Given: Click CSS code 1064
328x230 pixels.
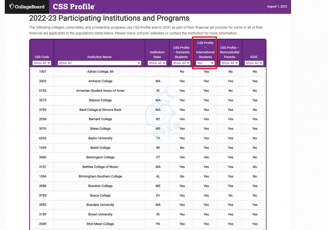Looking at the screenshot, I should pyautogui.click(x=43, y=177).
